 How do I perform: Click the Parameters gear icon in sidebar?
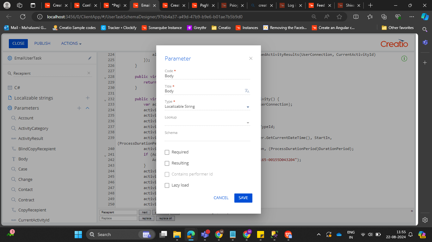click(x=10, y=108)
